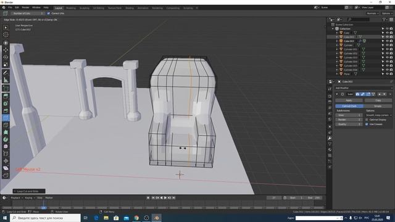Screen dimensions: 395x222
Task: Hide the Plane object's eye icon
Action: coord(387,74)
